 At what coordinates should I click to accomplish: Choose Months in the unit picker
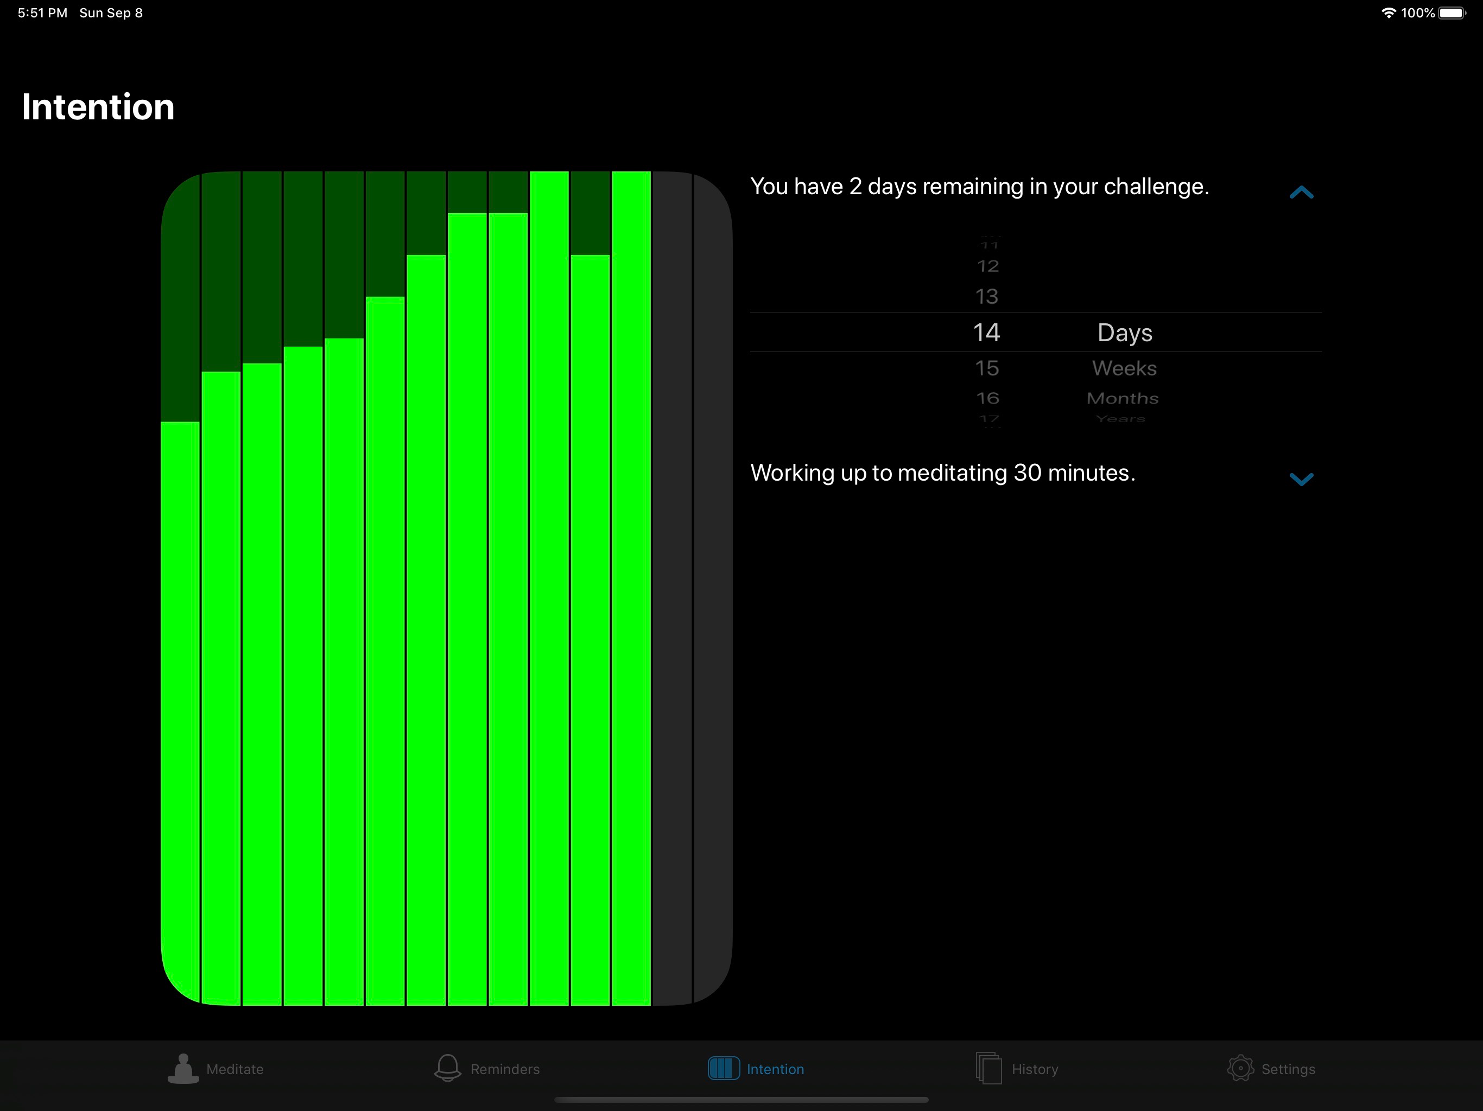point(1123,398)
